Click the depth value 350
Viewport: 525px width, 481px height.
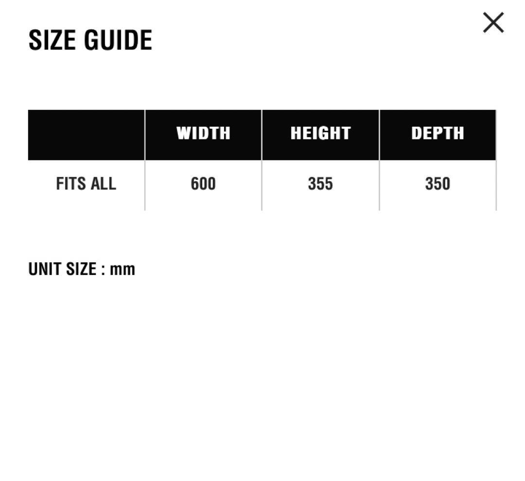[437, 184]
